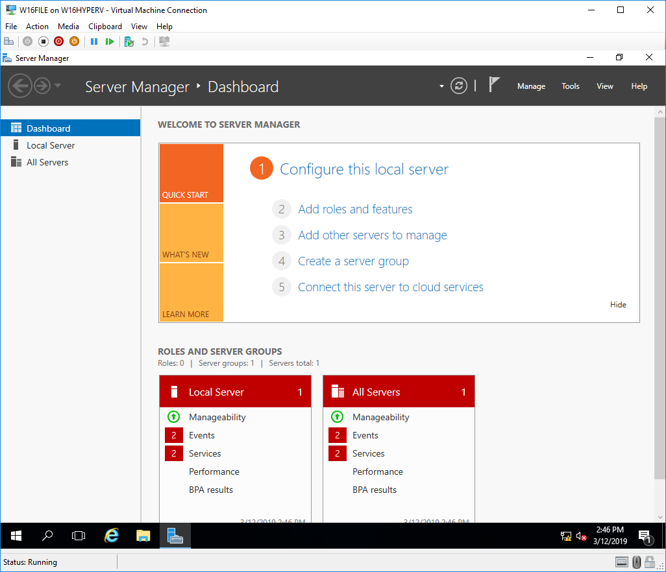Click the red Shut Down VM icon
Viewport: 666px width, 572px height.
tap(59, 42)
